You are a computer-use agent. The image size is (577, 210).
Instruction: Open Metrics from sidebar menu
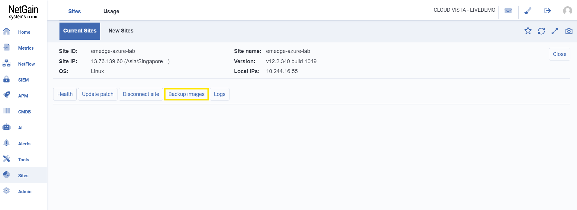click(26, 48)
